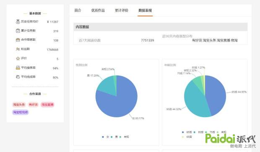Toggle the 未知 legend in age chart

(x=221, y=132)
